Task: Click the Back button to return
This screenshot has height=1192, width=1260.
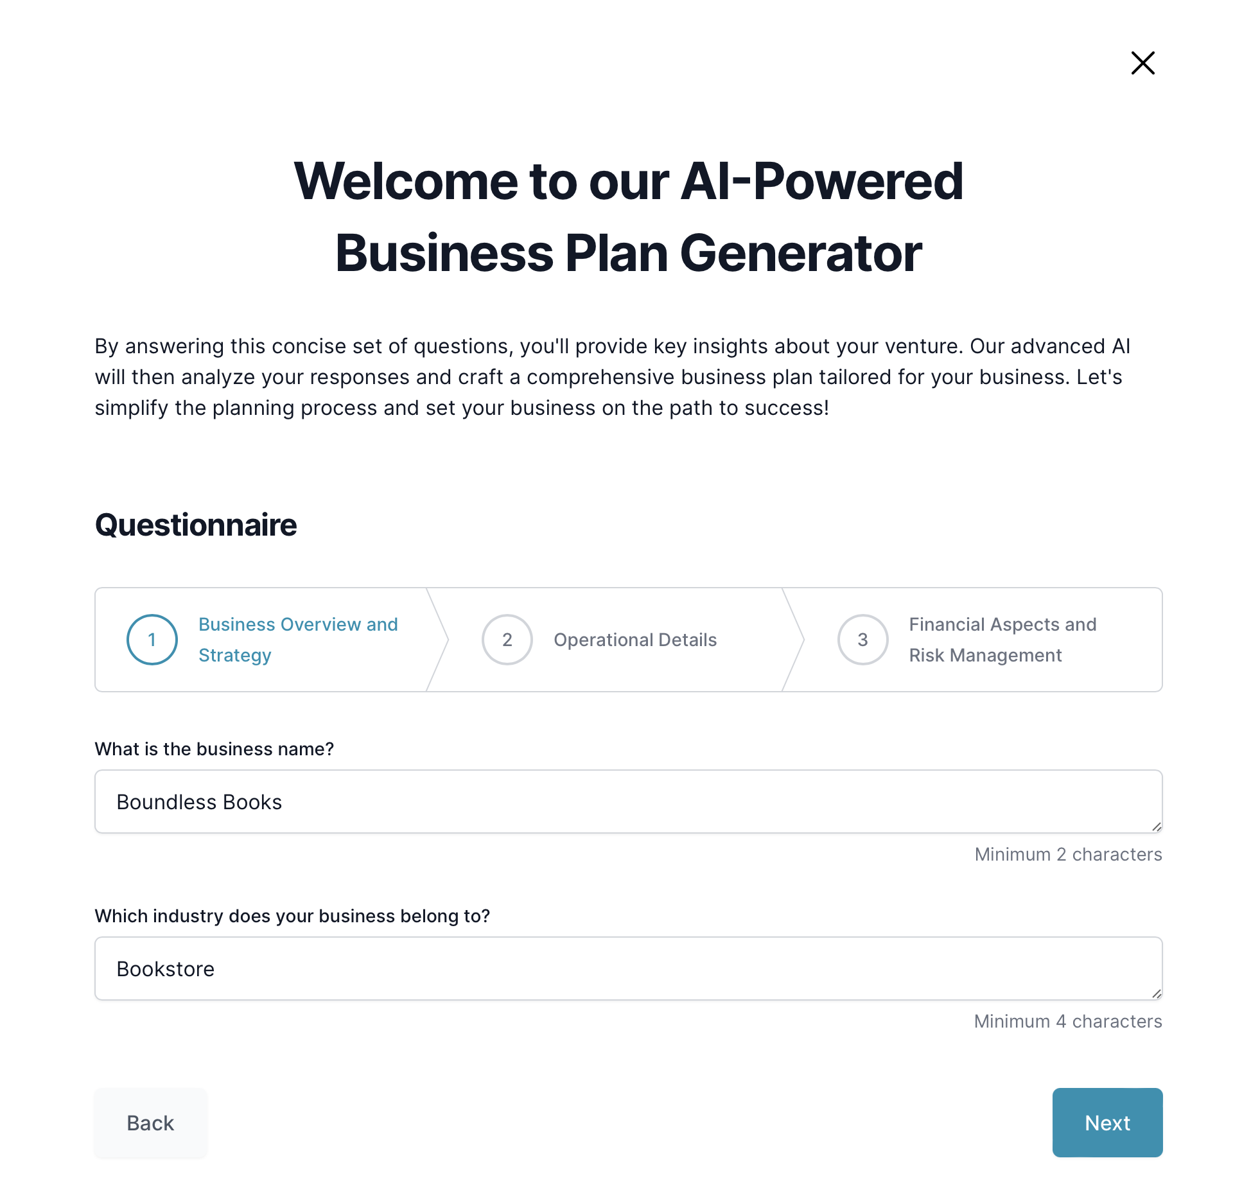Action: tap(150, 1123)
